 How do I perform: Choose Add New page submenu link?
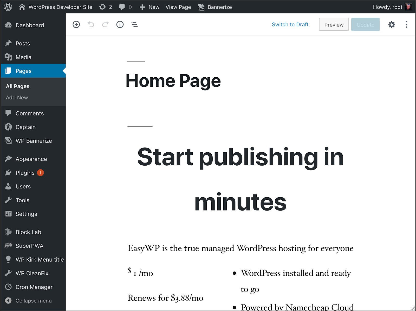coord(17,98)
